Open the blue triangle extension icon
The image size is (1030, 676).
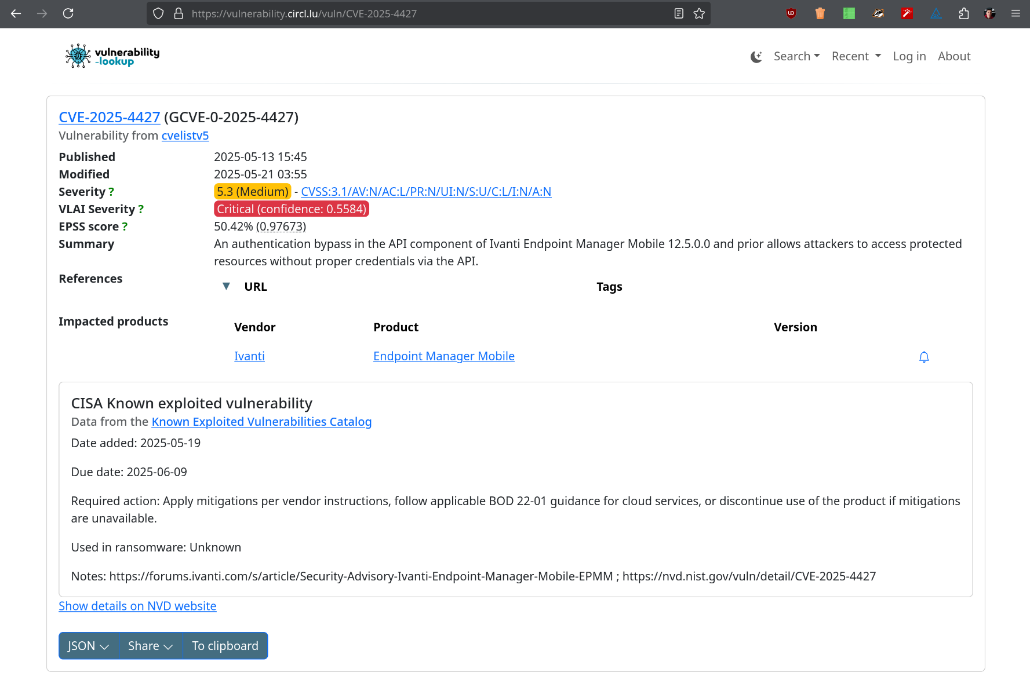click(x=936, y=13)
